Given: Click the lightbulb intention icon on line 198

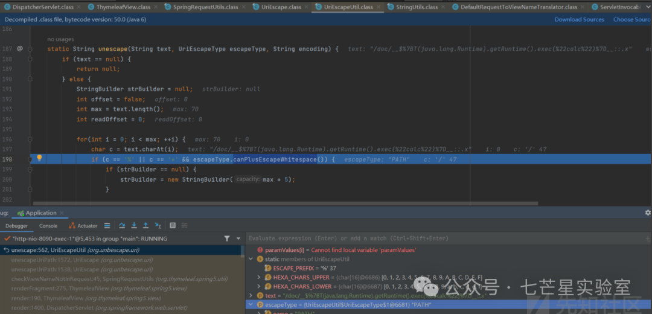Looking at the screenshot, I should tap(39, 158).
